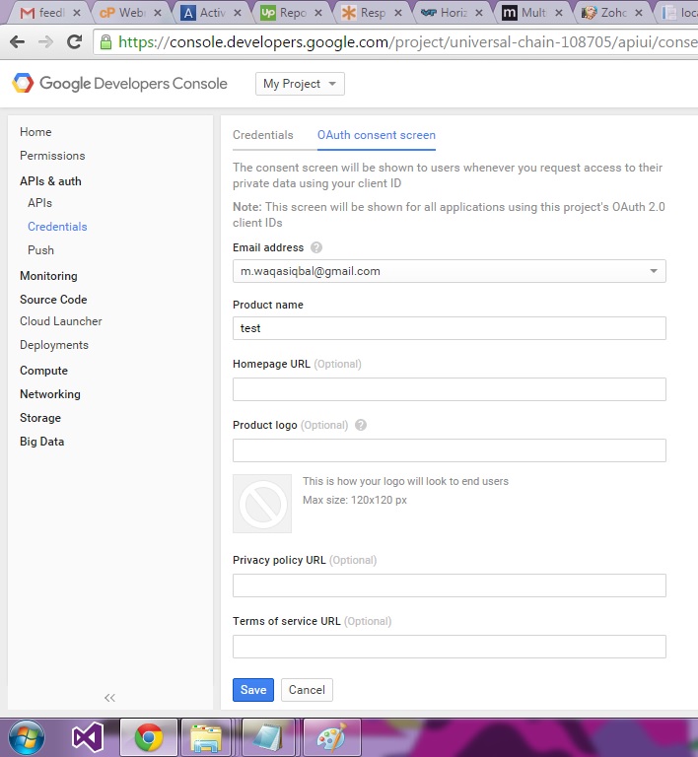This screenshot has height=757, width=698.
Task: Close the Horiz tab
Action: 479,13
